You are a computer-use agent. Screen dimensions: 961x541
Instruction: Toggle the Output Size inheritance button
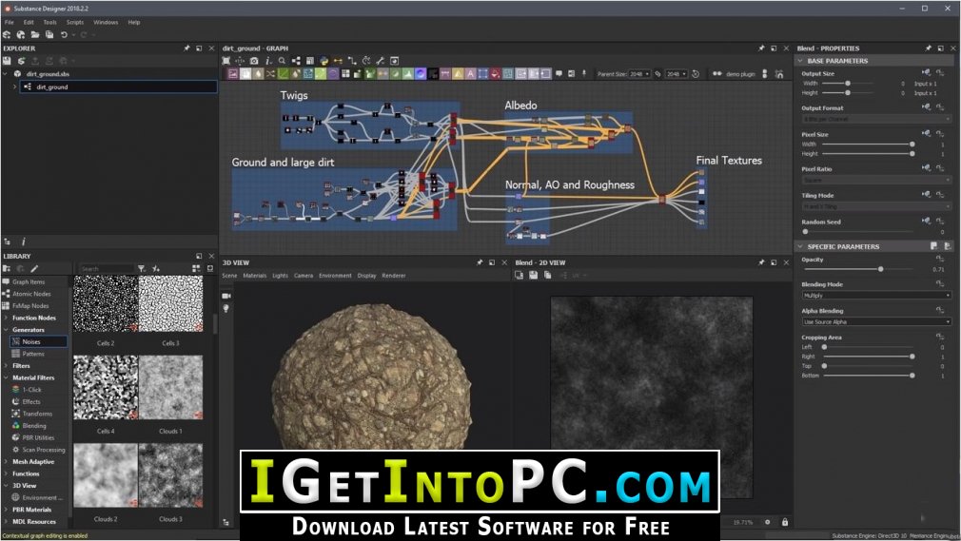(926, 73)
